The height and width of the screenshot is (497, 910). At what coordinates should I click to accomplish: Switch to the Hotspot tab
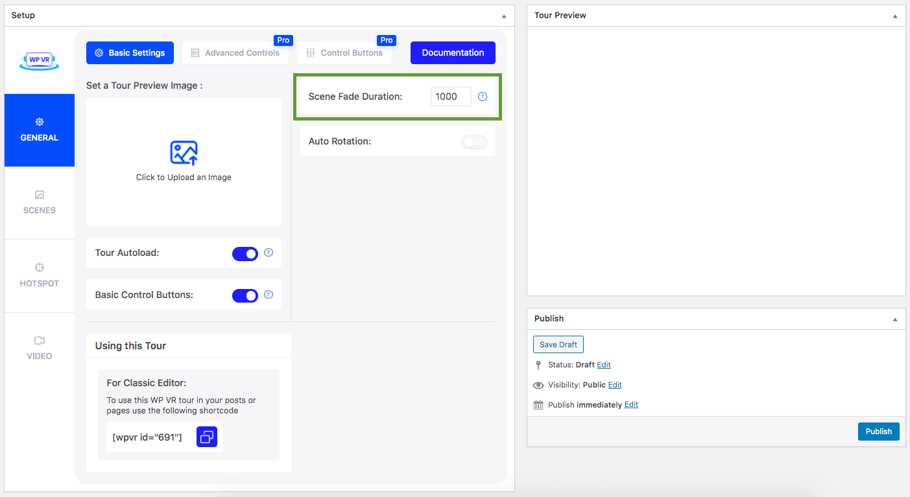click(40, 276)
